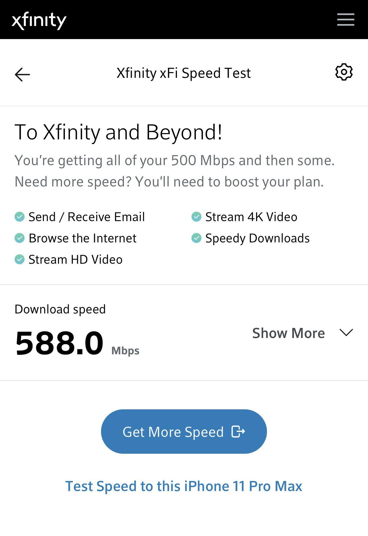Click the Xfinity xFi Speed Test title
The width and height of the screenshot is (368, 536).
pos(184,73)
